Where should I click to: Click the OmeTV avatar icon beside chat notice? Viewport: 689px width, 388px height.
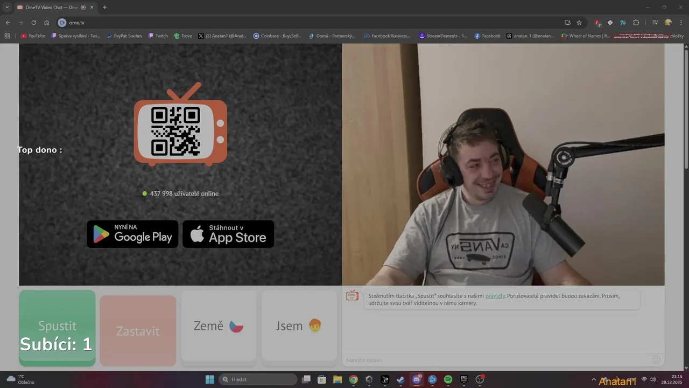[x=352, y=295]
